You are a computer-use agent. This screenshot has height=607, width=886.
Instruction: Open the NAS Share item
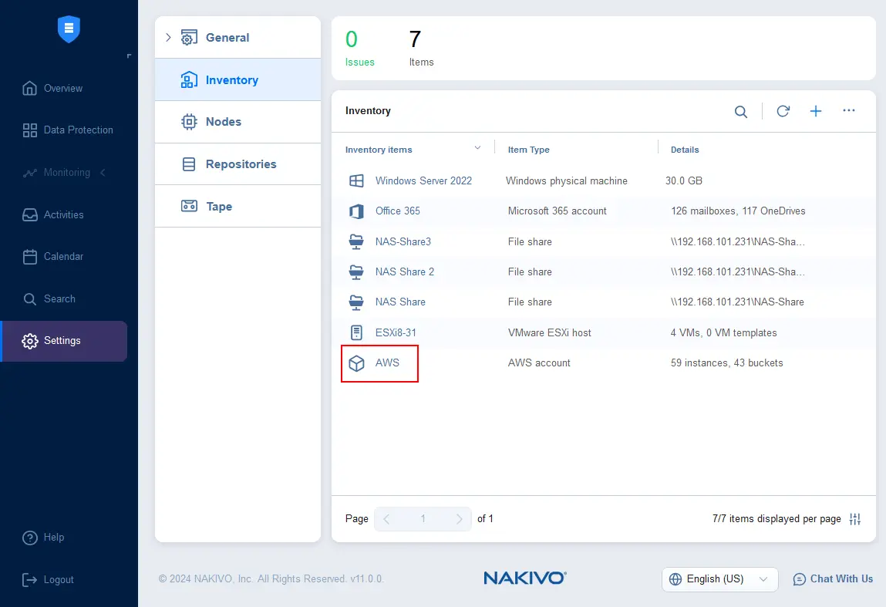(400, 302)
